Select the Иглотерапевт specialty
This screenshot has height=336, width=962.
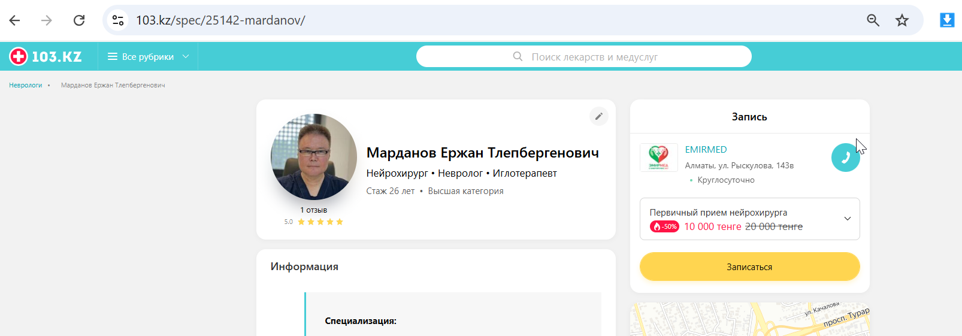(x=525, y=173)
